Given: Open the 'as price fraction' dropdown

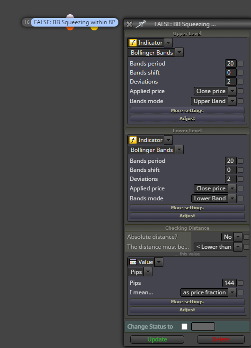Looking at the screenshot, I should pos(232,292).
